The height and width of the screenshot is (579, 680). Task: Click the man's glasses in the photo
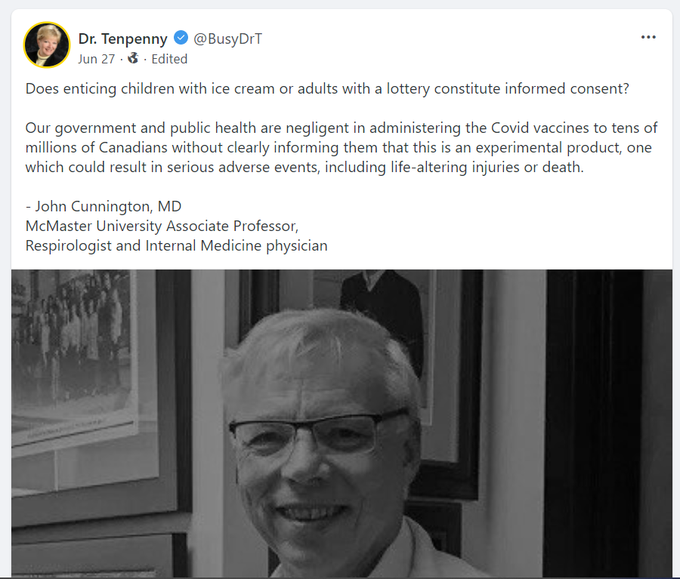coord(319,433)
